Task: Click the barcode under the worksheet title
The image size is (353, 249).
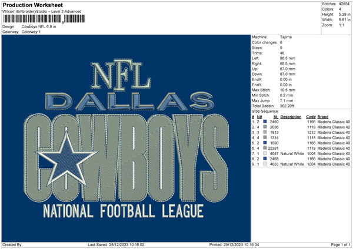Action: click(44, 19)
